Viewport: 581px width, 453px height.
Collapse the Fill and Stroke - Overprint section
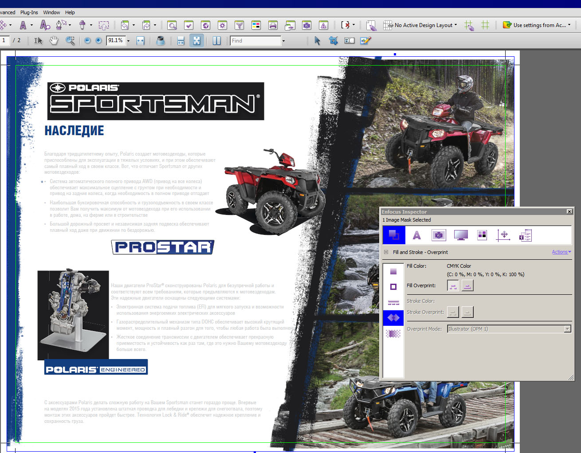tap(386, 252)
